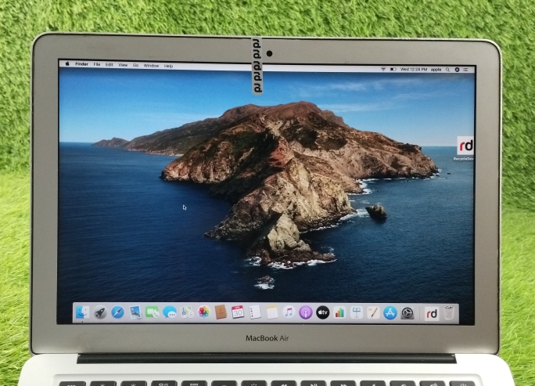Open the Apple menu logo

coord(67,63)
